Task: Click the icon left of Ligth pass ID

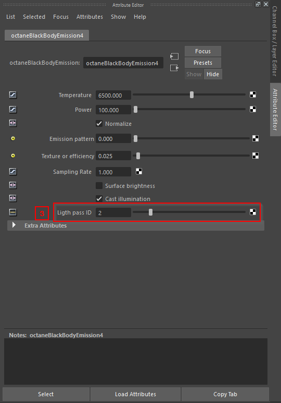Action: 13,212
